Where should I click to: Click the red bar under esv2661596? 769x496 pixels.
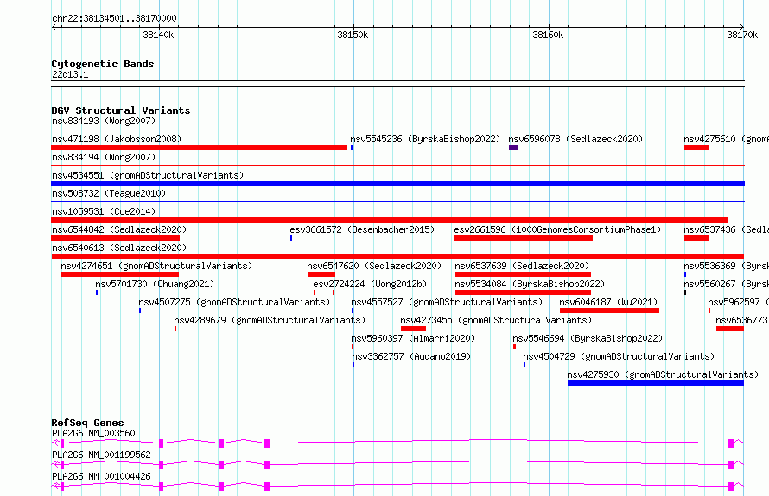pyautogui.click(x=524, y=238)
